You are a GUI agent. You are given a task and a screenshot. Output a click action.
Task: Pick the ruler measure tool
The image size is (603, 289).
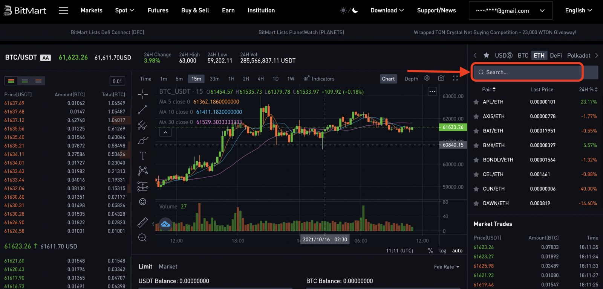(x=142, y=222)
